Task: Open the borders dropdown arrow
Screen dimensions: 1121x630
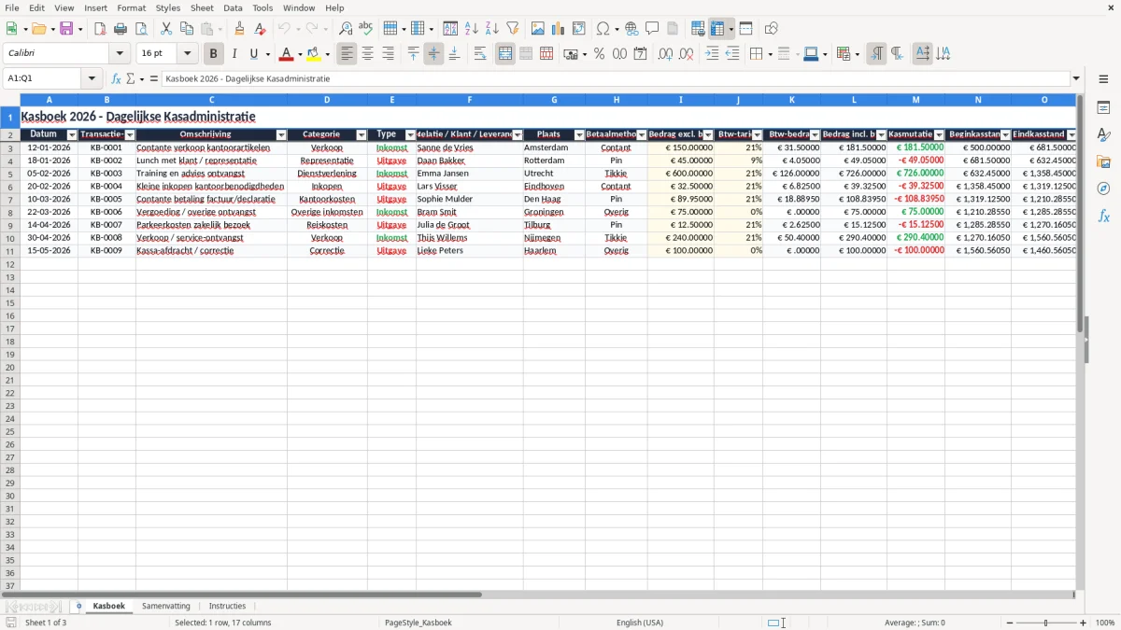Action: [x=769, y=54]
